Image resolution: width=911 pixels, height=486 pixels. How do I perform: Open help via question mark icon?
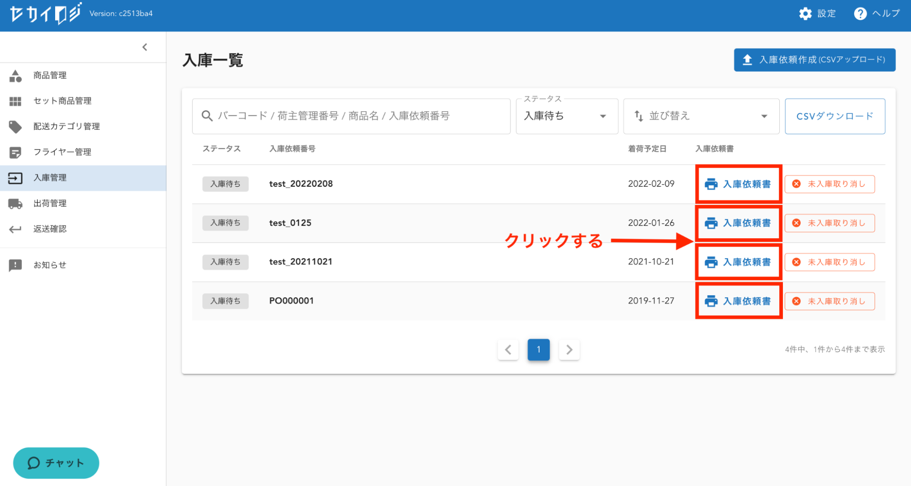860,14
